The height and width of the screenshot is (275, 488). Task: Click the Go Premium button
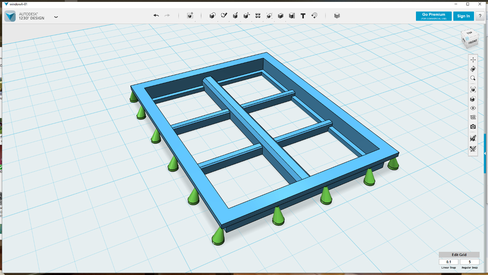click(x=434, y=16)
